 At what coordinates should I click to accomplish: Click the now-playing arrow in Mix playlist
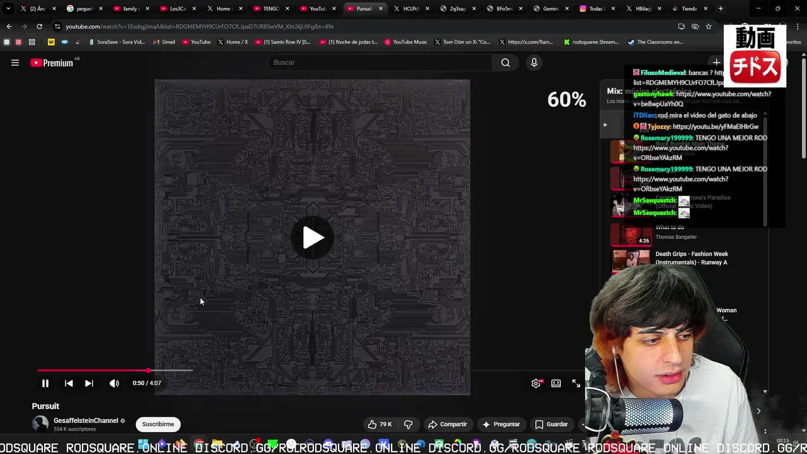tap(605, 125)
